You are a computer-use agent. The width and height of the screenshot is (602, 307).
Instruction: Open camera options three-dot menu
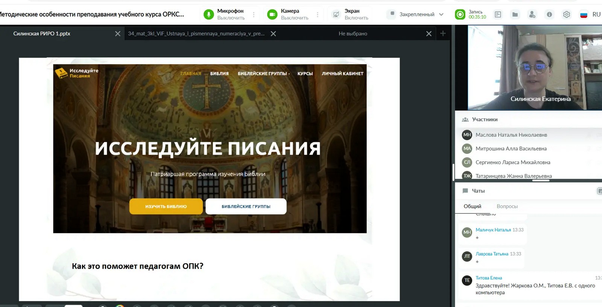[318, 14]
